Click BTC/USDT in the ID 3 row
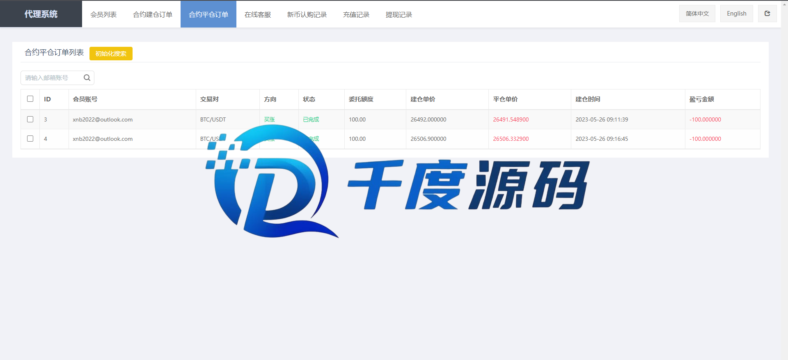The width and height of the screenshot is (788, 360). [x=213, y=119]
